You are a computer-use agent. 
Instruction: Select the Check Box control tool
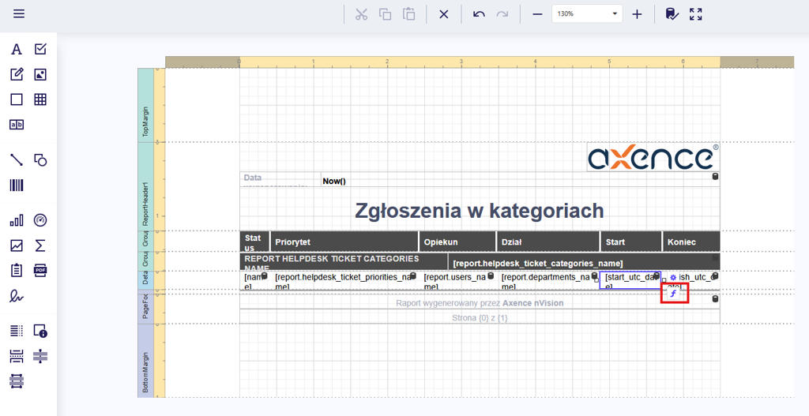coord(41,50)
